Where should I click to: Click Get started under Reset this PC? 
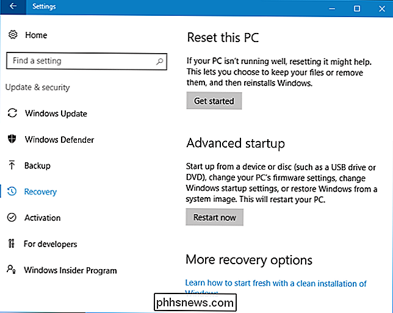[x=214, y=101]
